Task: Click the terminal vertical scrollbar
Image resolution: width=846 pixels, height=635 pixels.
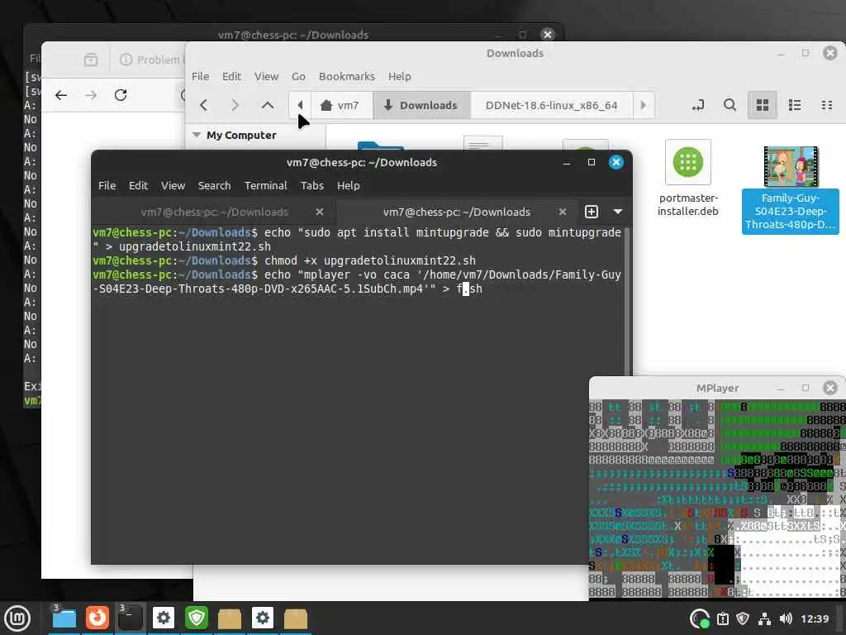Action: [x=628, y=303]
